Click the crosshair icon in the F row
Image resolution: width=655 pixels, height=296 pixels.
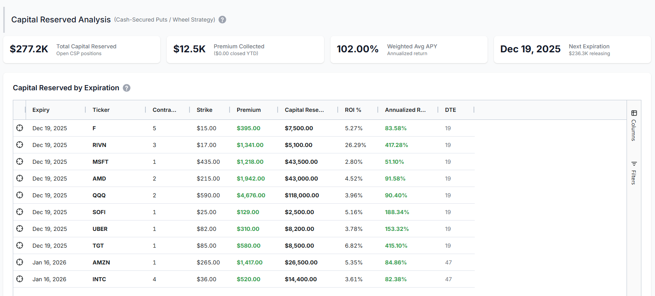pos(20,128)
